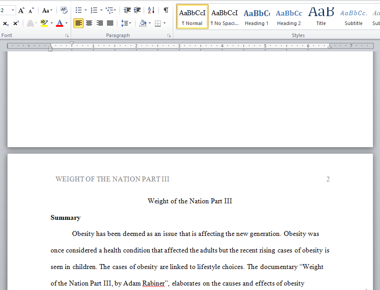Click the Shrink Font icon

point(31,10)
